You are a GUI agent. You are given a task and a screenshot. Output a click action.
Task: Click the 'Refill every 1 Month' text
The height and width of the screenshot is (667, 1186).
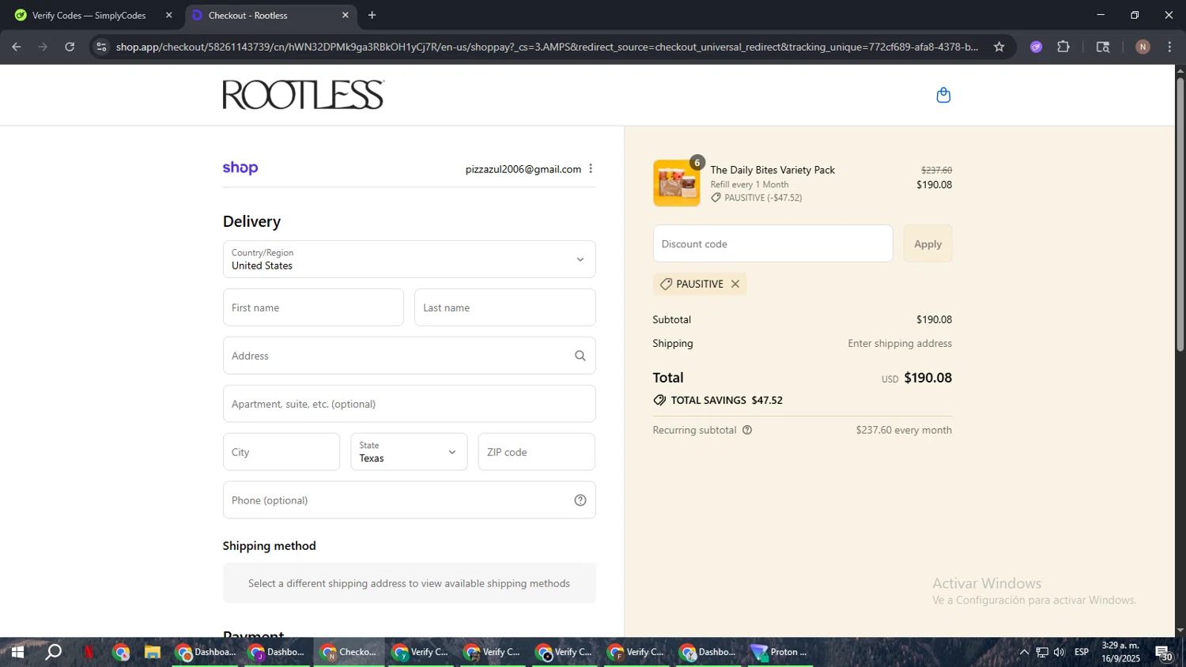click(749, 184)
